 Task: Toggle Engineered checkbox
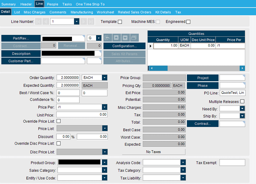point(188,22)
